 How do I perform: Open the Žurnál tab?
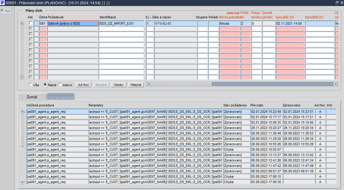click(x=32, y=97)
